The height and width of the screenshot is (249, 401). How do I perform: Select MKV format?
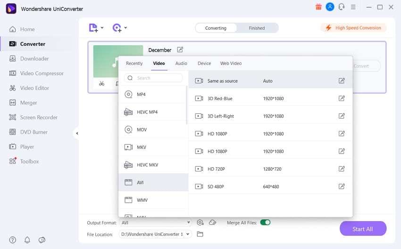pos(153,147)
